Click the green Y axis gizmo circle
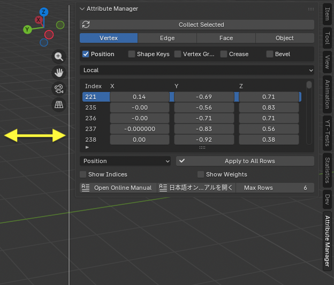The height and width of the screenshot is (285, 334). (27, 29)
